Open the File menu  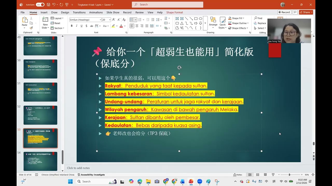pos(23,12)
